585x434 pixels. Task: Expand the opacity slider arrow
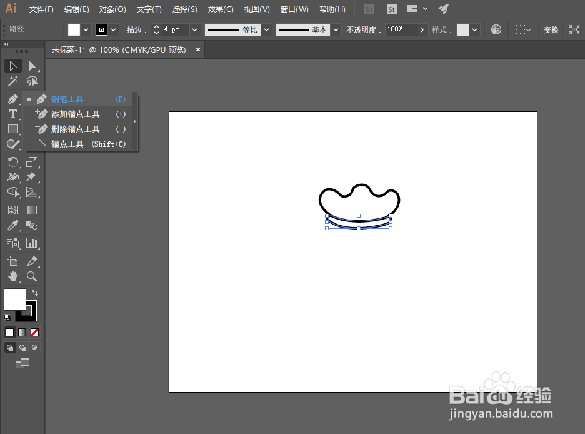click(422, 29)
